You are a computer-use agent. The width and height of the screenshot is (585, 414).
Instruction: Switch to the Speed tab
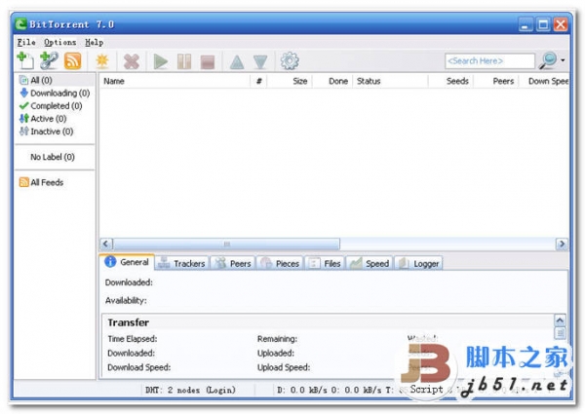369,263
